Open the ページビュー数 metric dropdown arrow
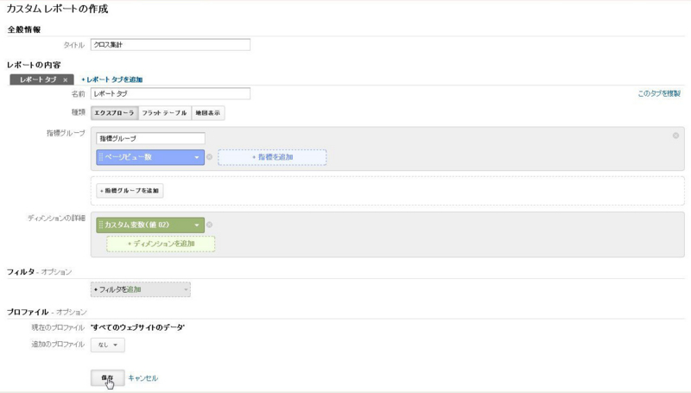 point(197,157)
